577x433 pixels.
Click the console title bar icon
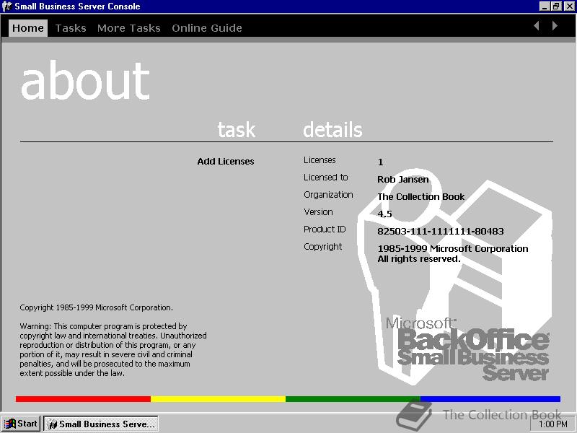point(7,6)
